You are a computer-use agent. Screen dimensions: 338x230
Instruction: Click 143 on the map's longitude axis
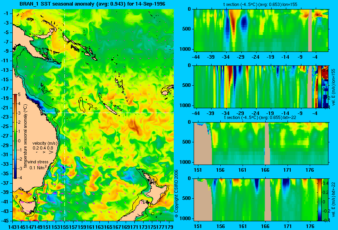pos(12,227)
